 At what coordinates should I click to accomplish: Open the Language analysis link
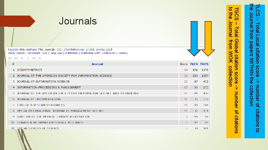click(56, 53)
